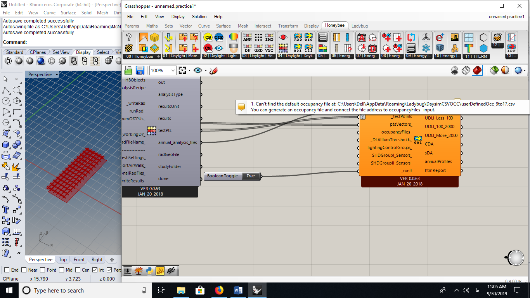Click the ANN annual analysis recipe icon
The width and height of the screenshot is (530, 298).
click(247, 37)
